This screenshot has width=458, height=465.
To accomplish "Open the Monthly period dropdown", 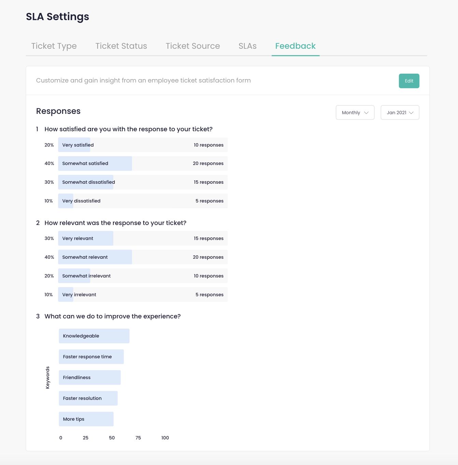I will (355, 112).
